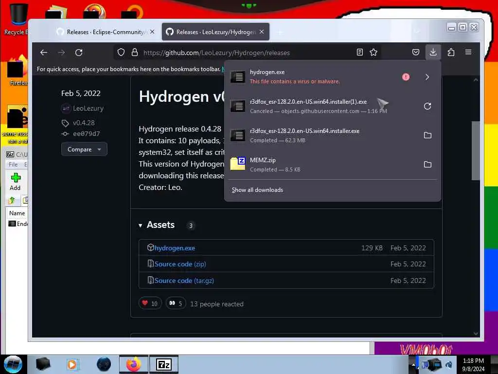Click '13 people reacted' text
This screenshot has width=498, height=374.
[217, 304]
